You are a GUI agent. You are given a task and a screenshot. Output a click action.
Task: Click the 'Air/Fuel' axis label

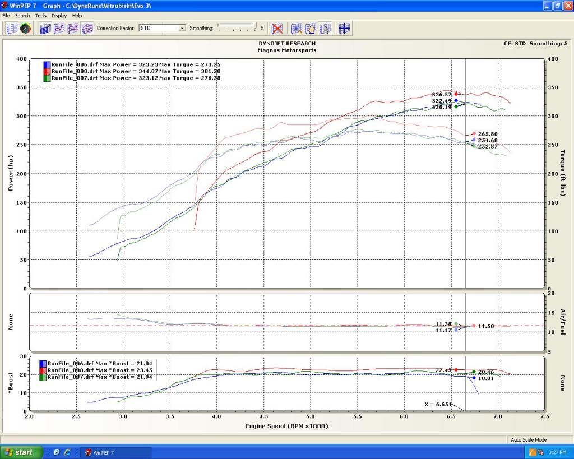(563, 322)
